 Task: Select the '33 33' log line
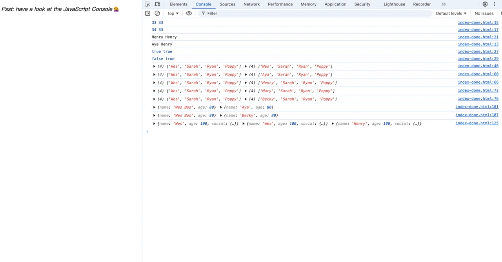[x=157, y=23]
